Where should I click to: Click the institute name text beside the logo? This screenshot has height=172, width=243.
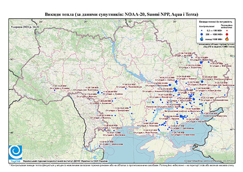pos(65,161)
